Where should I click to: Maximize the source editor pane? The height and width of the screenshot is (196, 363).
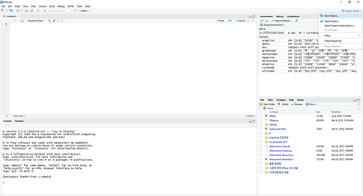click(254, 17)
